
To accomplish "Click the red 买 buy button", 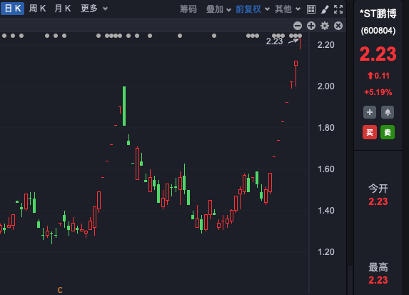I will coord(370,132).
